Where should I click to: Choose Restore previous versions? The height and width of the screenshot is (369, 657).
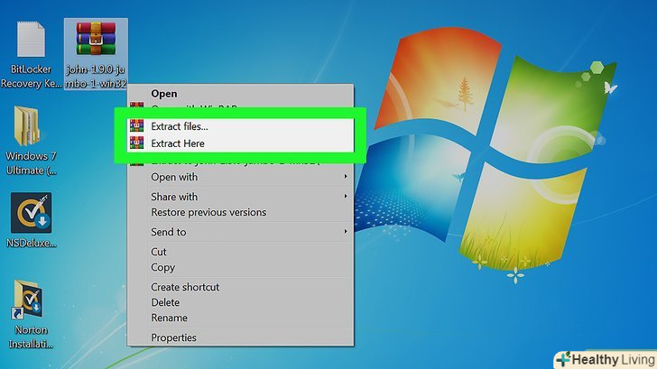240,212
